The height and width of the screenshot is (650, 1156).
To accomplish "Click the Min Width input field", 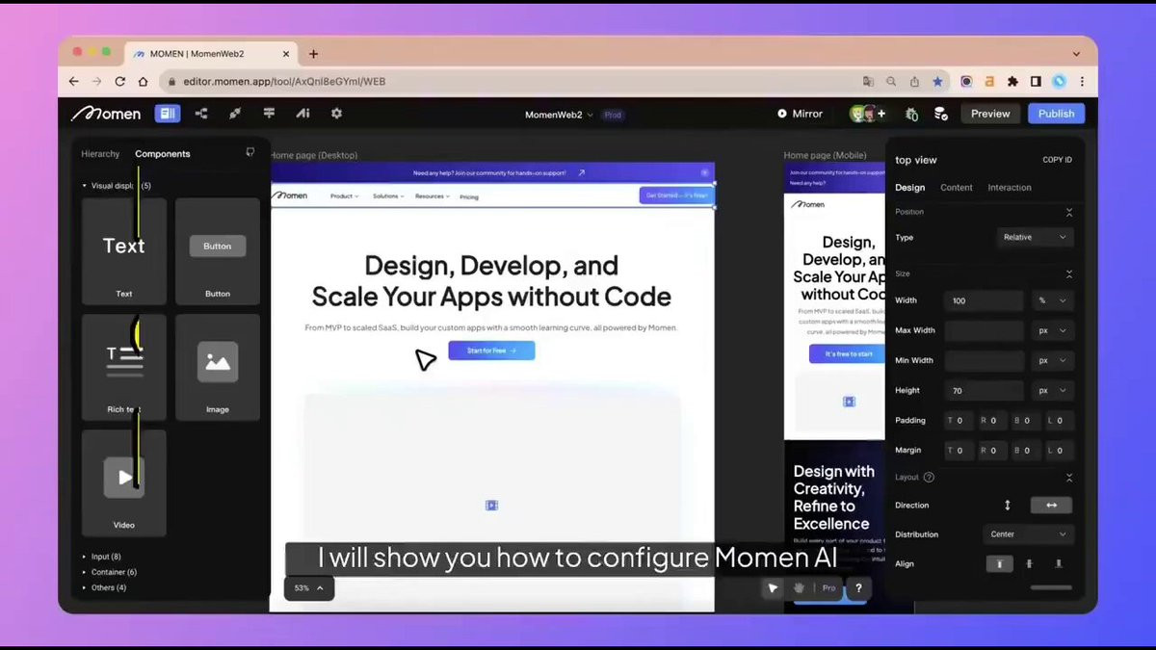I will tap(984, 360).
